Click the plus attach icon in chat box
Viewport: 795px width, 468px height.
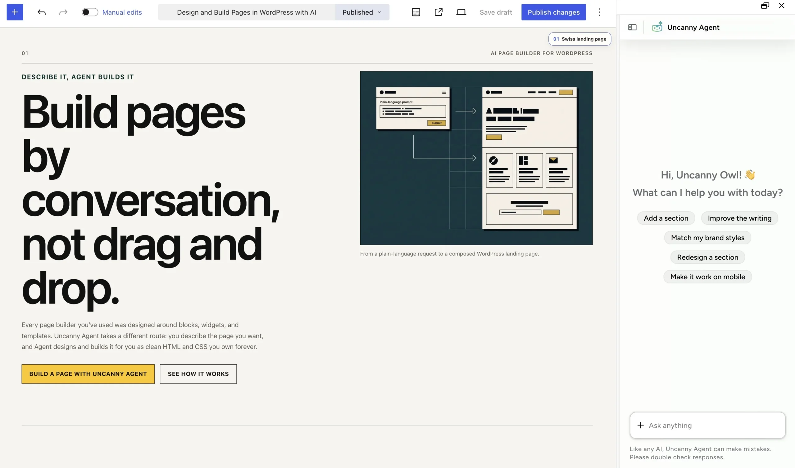[x=640, y=425]
